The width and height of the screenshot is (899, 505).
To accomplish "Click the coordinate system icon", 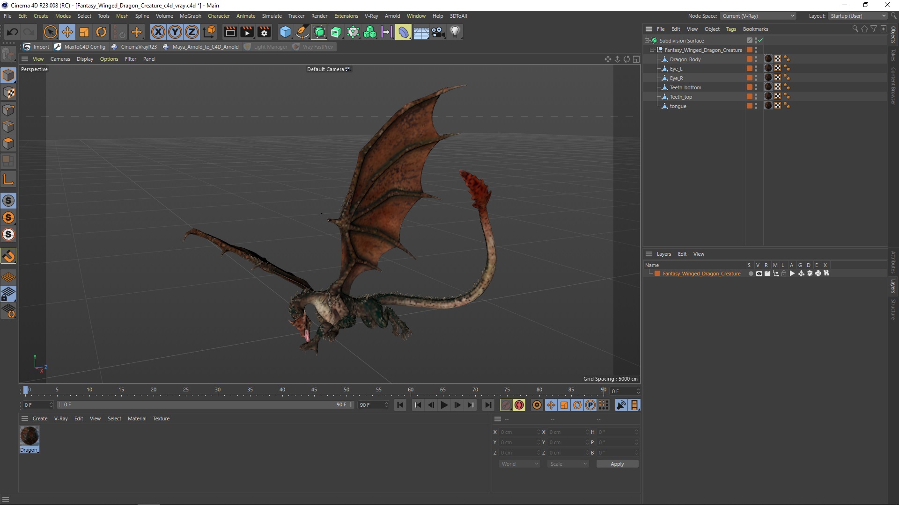I will tap(210, 32).
